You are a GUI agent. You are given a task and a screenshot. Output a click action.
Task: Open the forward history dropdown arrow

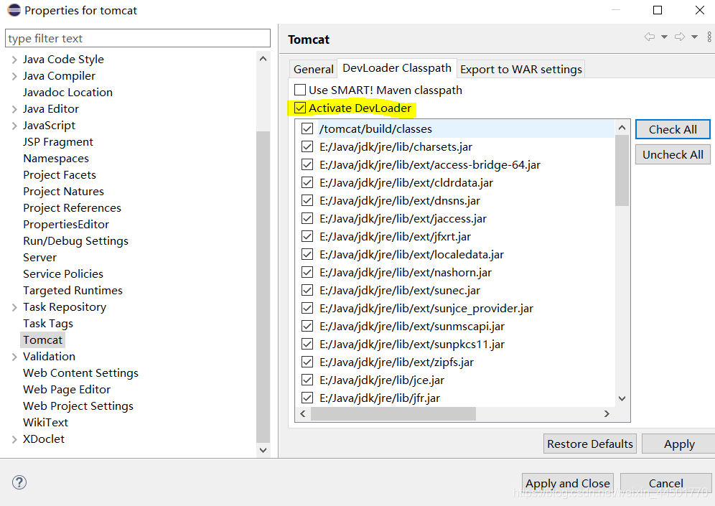[x=694, y=37]
